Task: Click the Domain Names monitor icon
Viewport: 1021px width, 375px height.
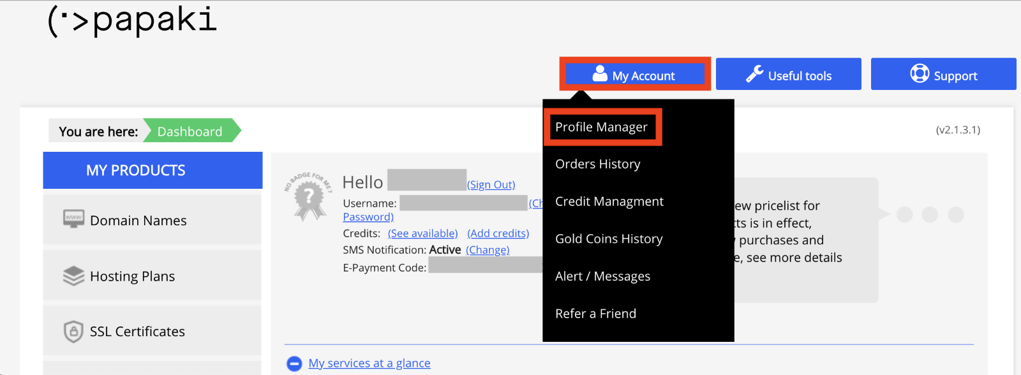Action: (x=73, y=219)
